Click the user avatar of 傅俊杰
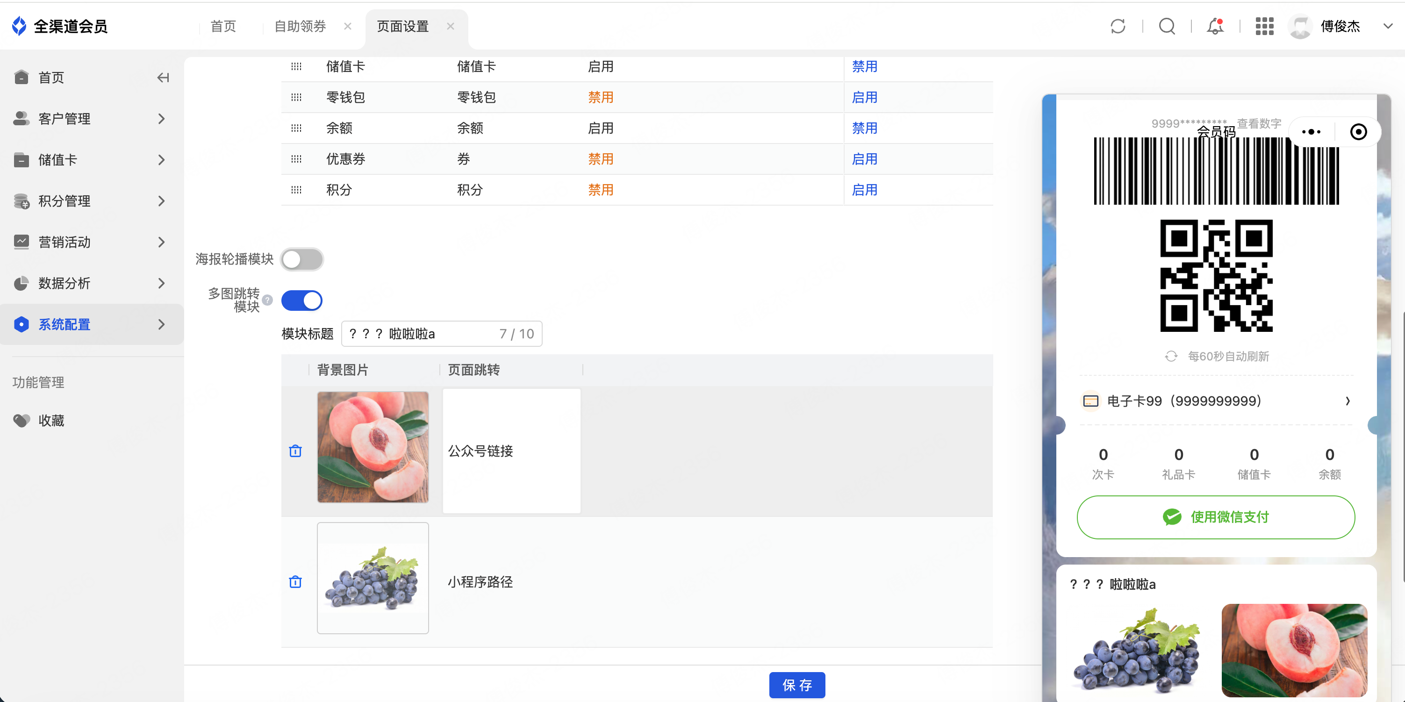This screenshot has height=702, width=1405. pyautogui.click(x=1300, y=26)
